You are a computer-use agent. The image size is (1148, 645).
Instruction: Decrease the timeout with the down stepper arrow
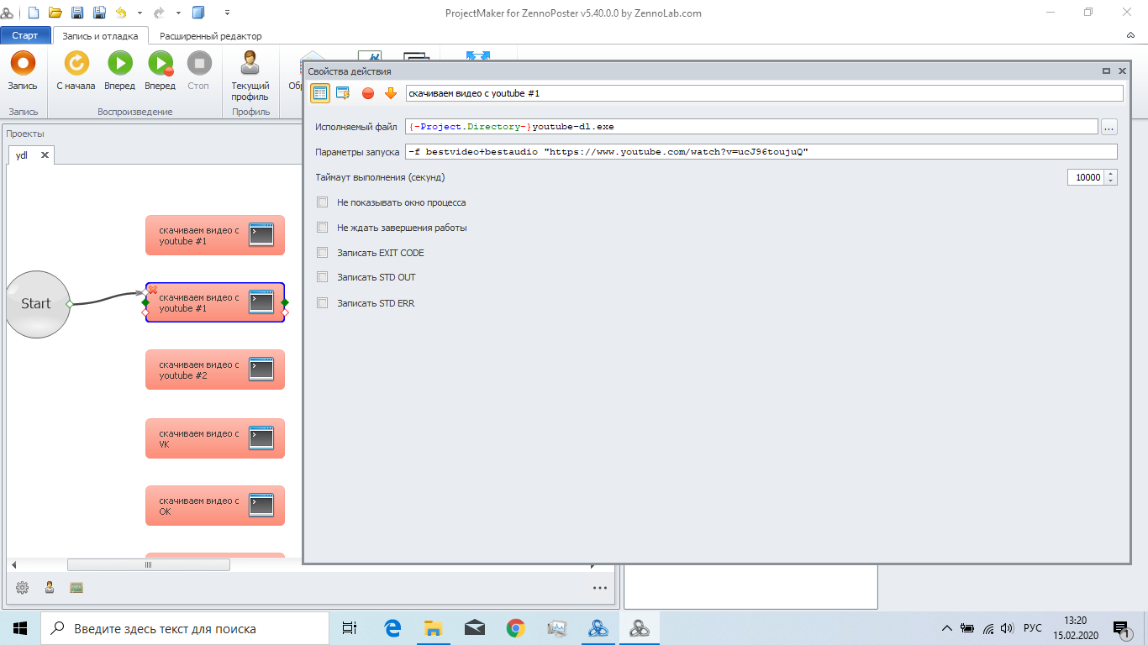pyautogui.click(x=1112, y=181)
